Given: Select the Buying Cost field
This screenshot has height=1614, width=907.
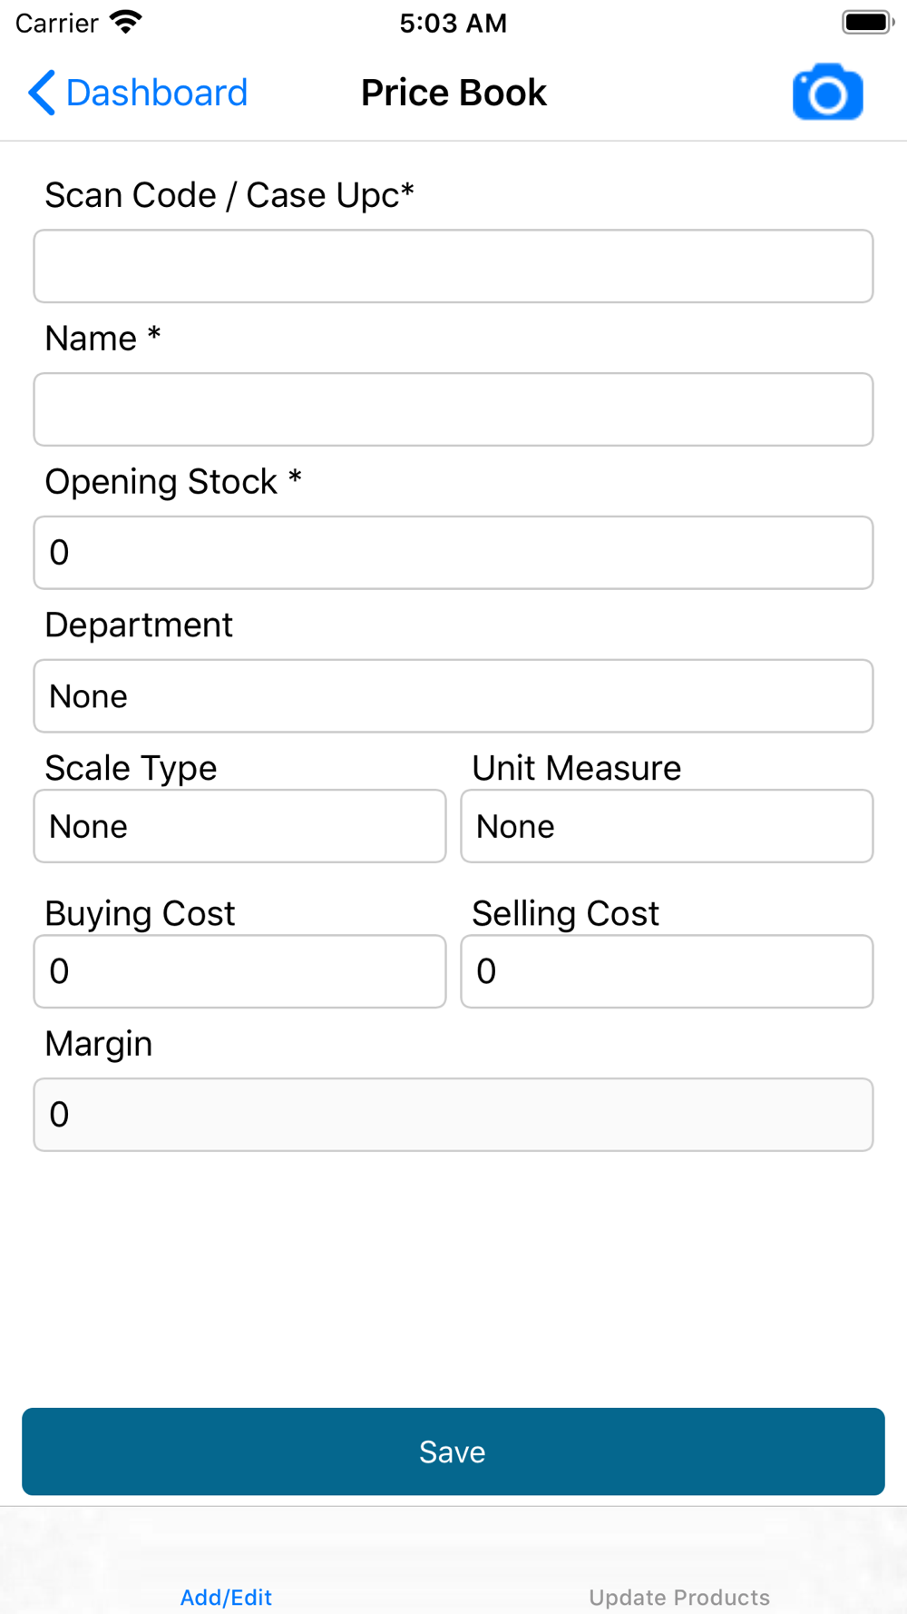Looking at the screenshot, I should click(239, 971).
